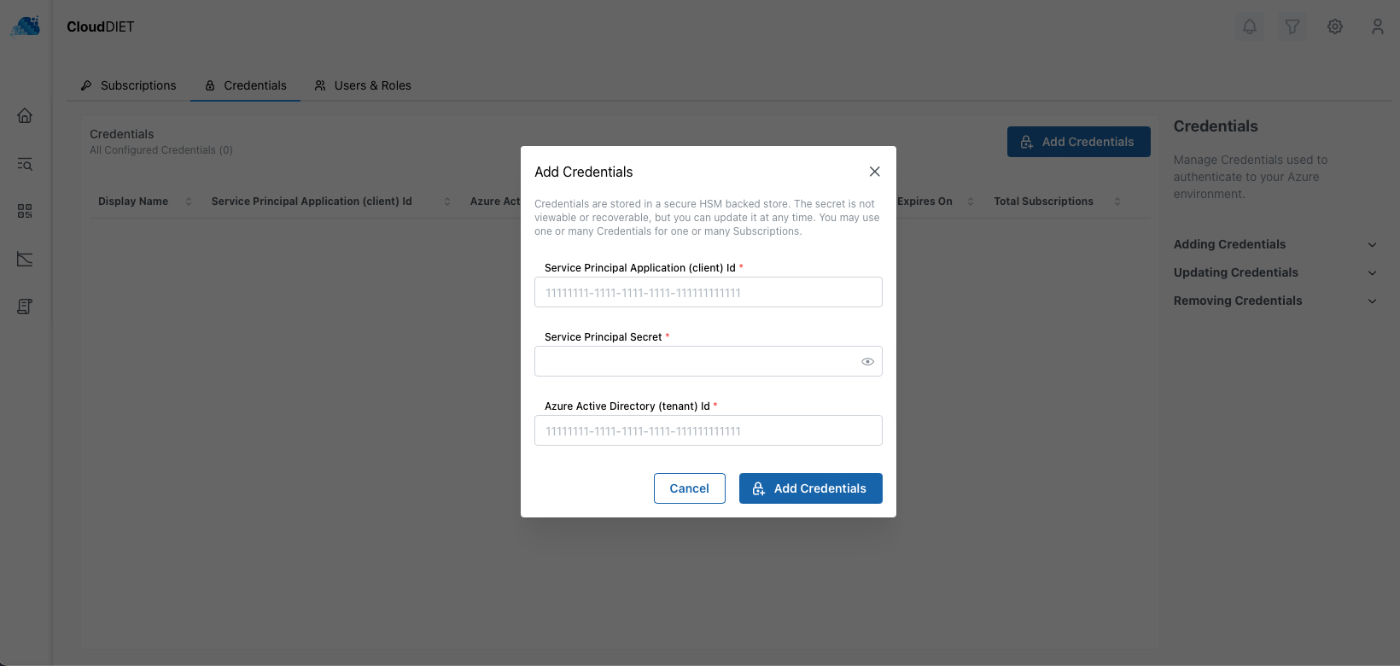The height and width of the screenshot is (666, 1400).
Task: Open the user profile icon
Action: (x=1378, y=26)
